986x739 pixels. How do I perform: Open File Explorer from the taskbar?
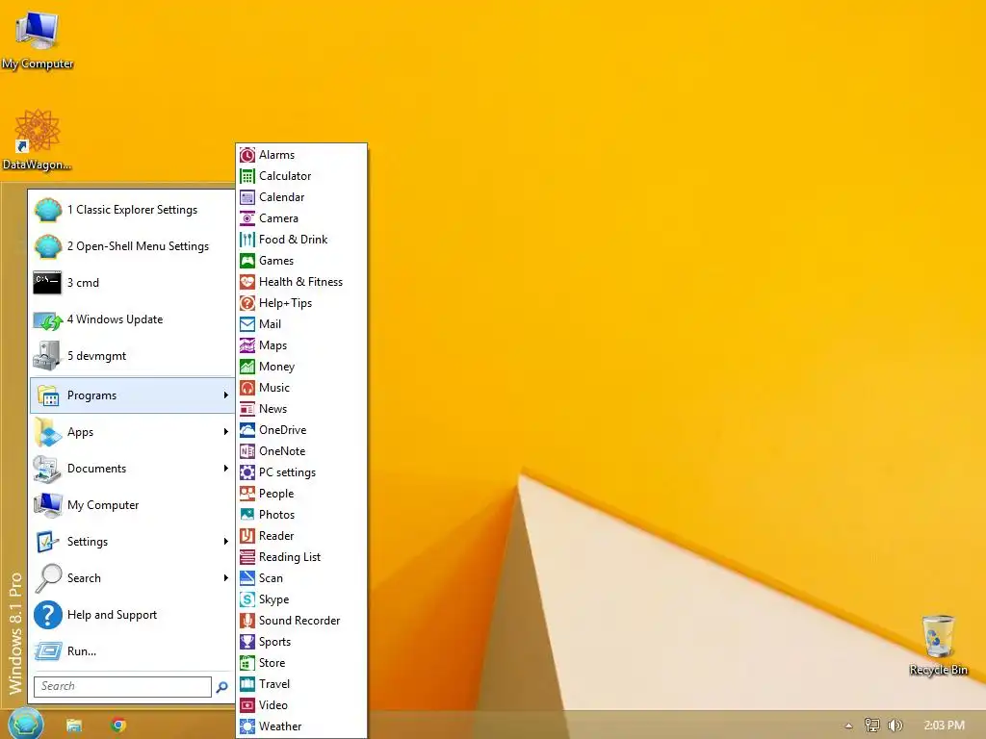point(74,726)
